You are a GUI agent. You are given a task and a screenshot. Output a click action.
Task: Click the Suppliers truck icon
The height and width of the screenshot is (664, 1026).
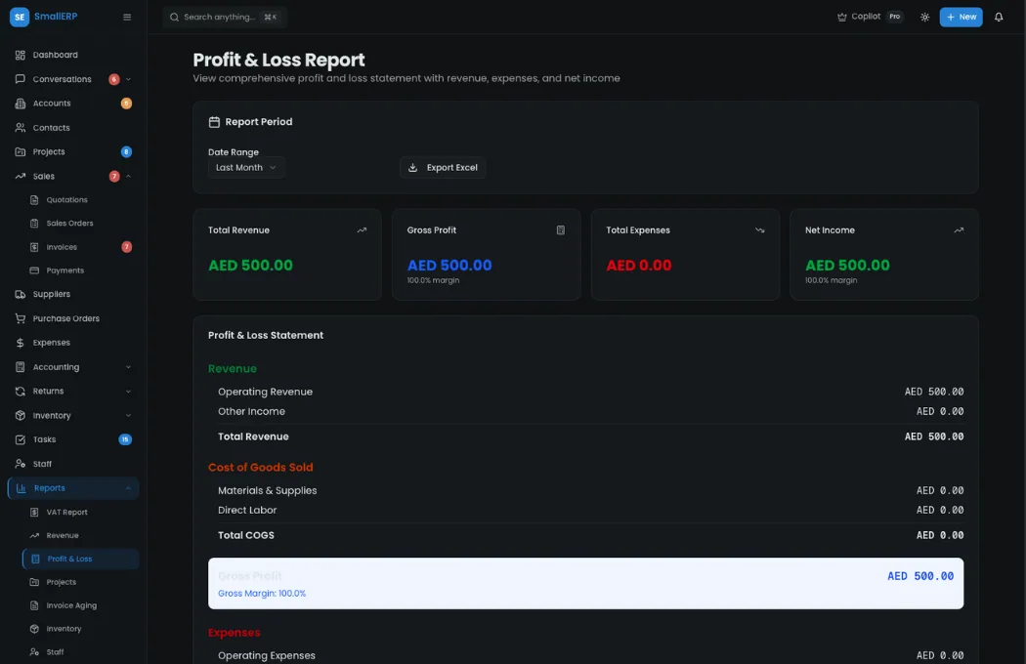coord(21,294)
